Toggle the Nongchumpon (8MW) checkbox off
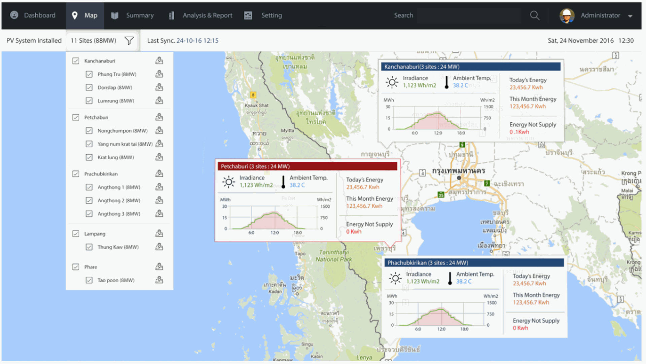The image size is (646, 364). tap(89, 130)
